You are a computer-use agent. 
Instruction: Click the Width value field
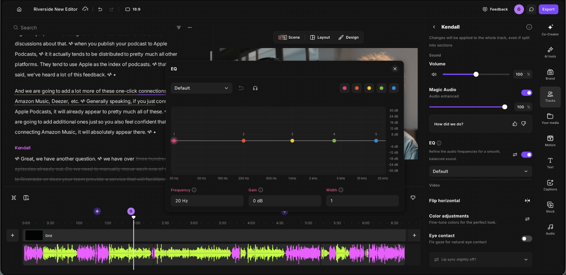(x=362, y=201)
